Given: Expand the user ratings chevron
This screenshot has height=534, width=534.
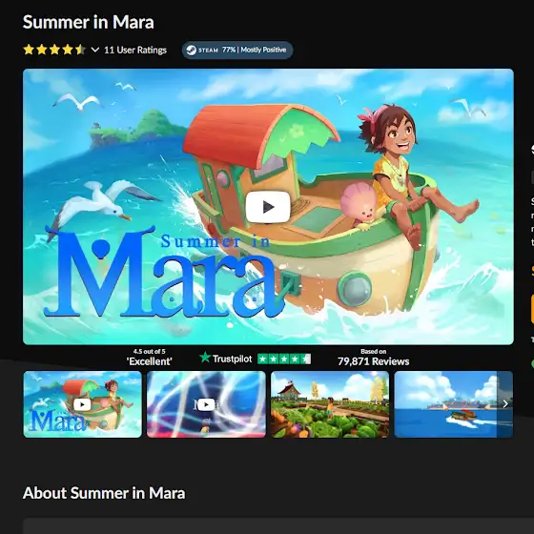Looking at the screenshot, I should pos(95,50).
